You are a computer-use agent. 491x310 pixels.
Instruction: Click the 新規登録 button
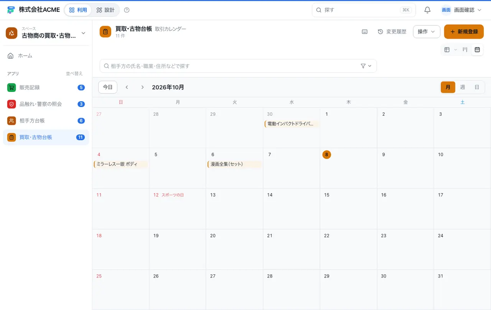pos(464,32)
